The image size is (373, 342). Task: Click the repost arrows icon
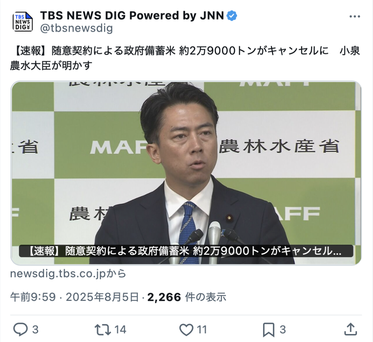pyautogui.click(x=103, y=330)
